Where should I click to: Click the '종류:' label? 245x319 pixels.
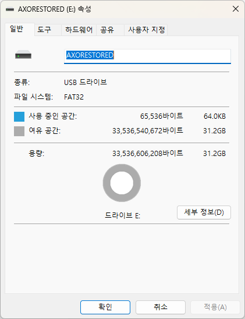click(x=22, y=83)
